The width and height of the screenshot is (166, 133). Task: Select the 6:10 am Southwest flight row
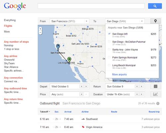(100, 119)
